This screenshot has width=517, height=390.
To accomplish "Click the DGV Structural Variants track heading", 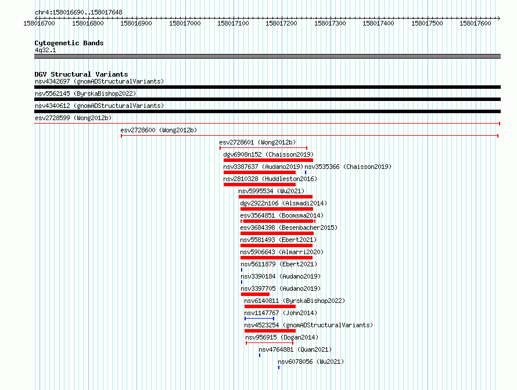I will click(81, 74).
